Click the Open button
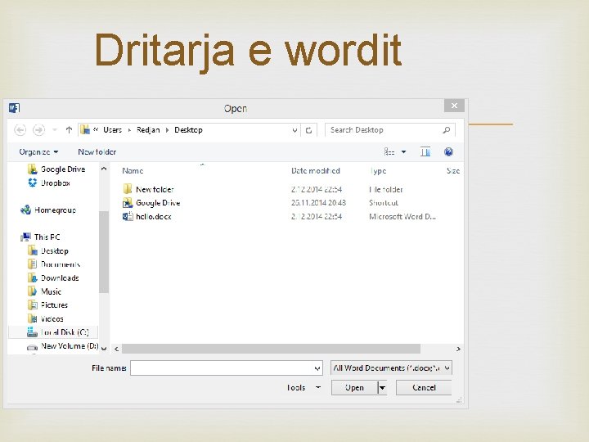The image size is (589, 442). click(x=354, y=387)
